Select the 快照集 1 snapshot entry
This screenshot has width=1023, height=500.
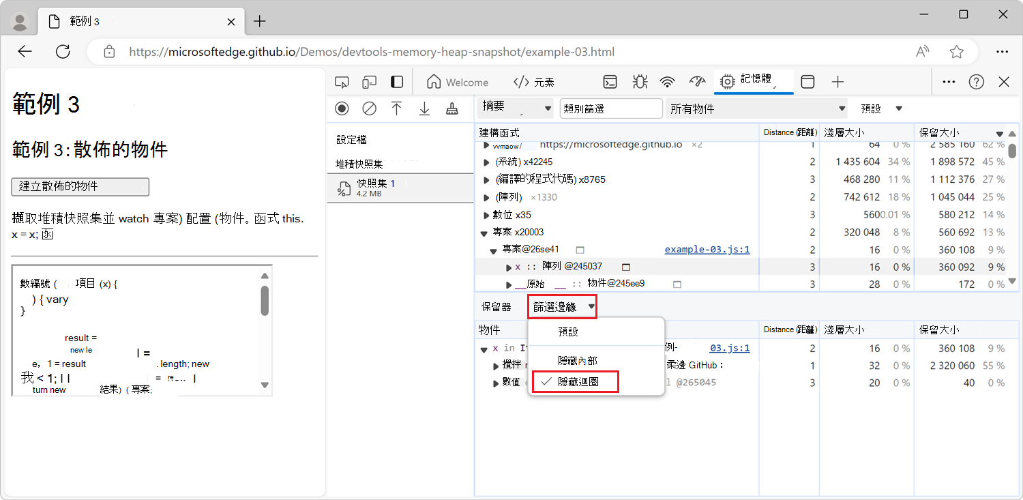(400, 188)
